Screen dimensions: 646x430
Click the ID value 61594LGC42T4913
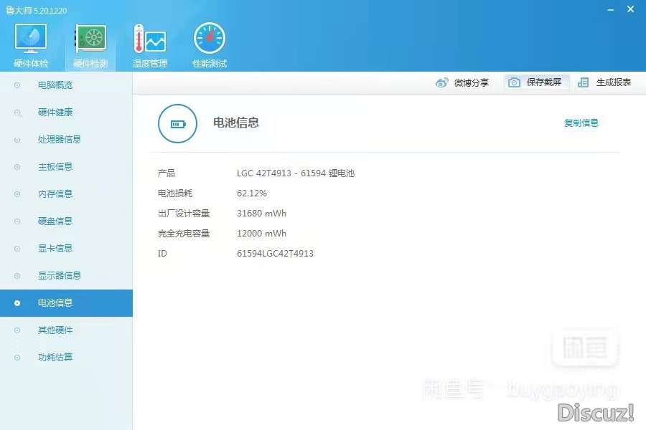pyautogui.click(x=275, y=254)
